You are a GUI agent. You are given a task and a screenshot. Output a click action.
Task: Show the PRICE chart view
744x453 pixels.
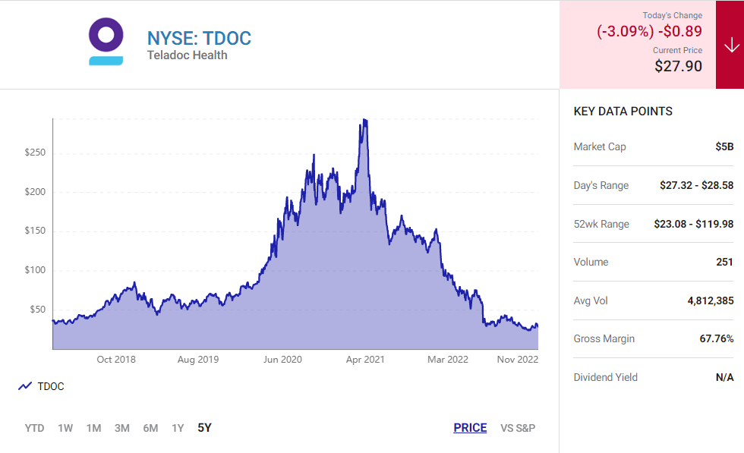click(x=470, y=428)
